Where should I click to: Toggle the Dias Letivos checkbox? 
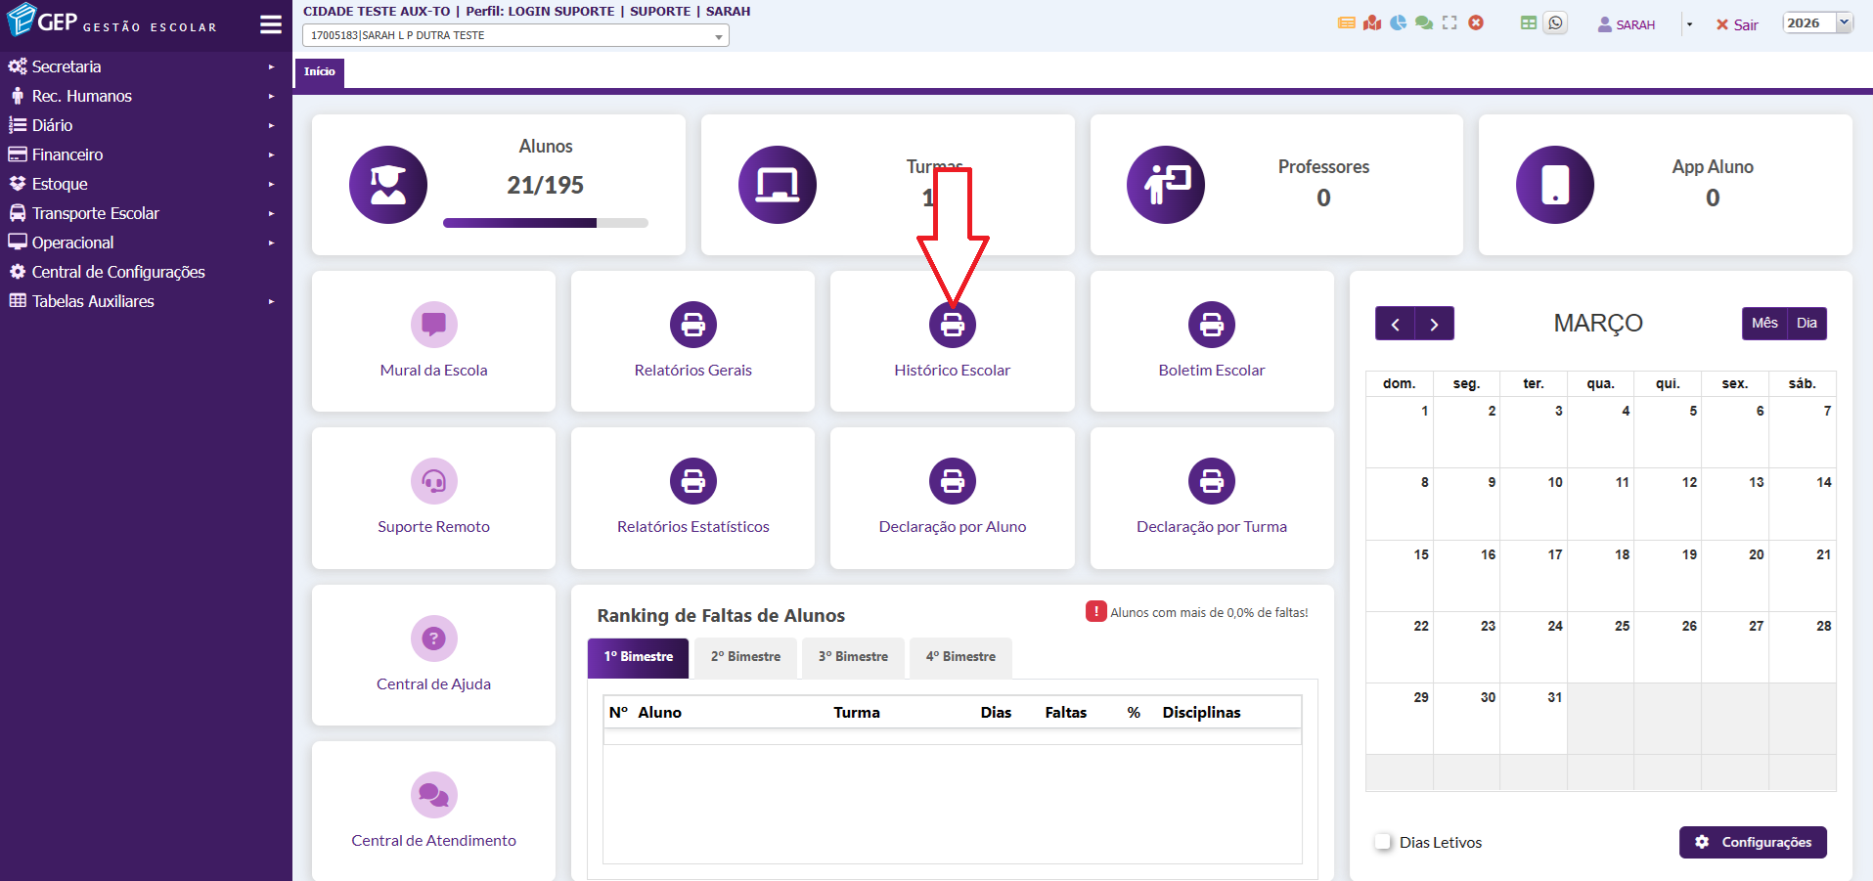[1383, 842]
